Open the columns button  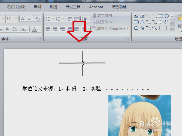[86, 29]
